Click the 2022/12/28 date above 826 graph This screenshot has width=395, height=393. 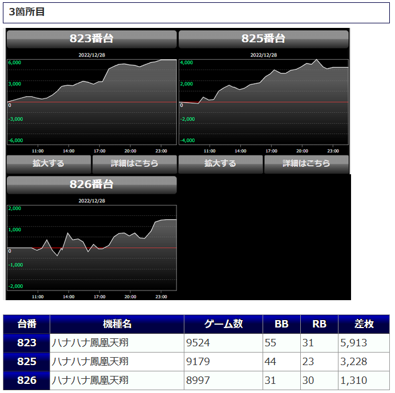point(92,201)
